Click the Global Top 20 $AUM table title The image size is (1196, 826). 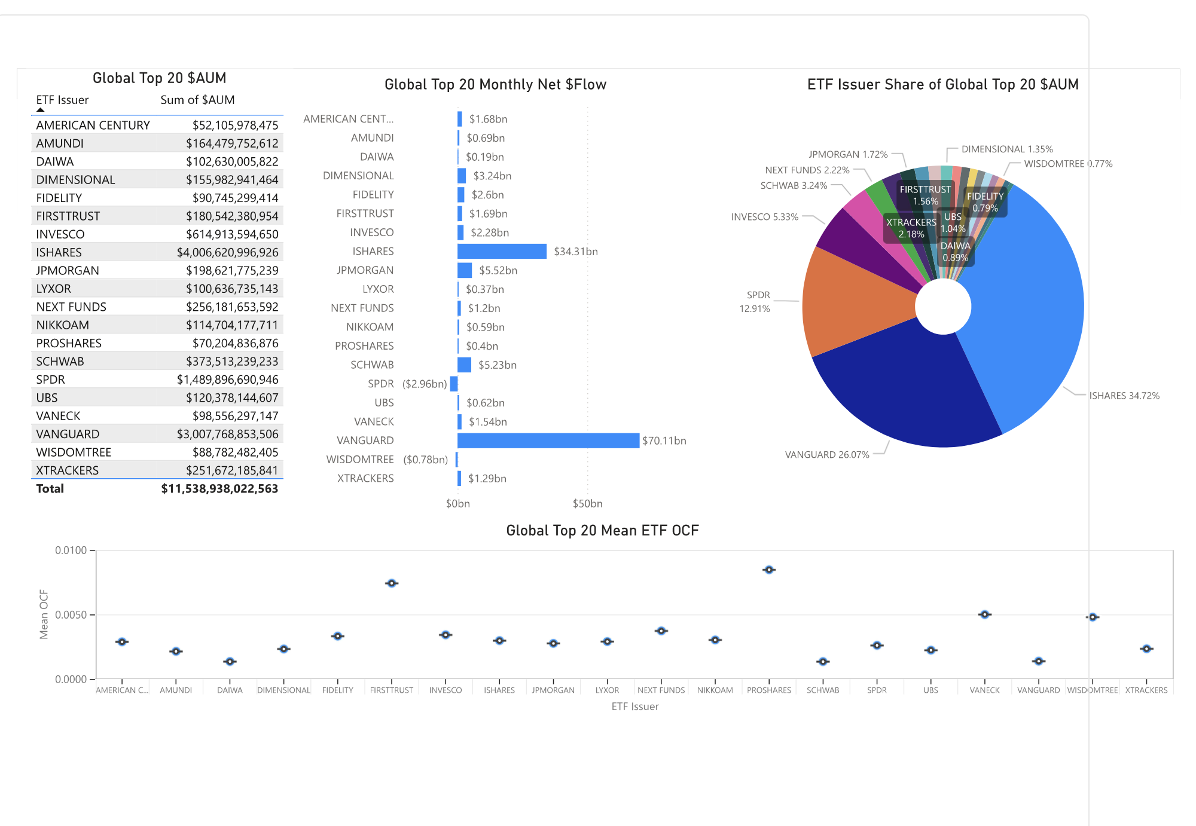click(160, 78)
